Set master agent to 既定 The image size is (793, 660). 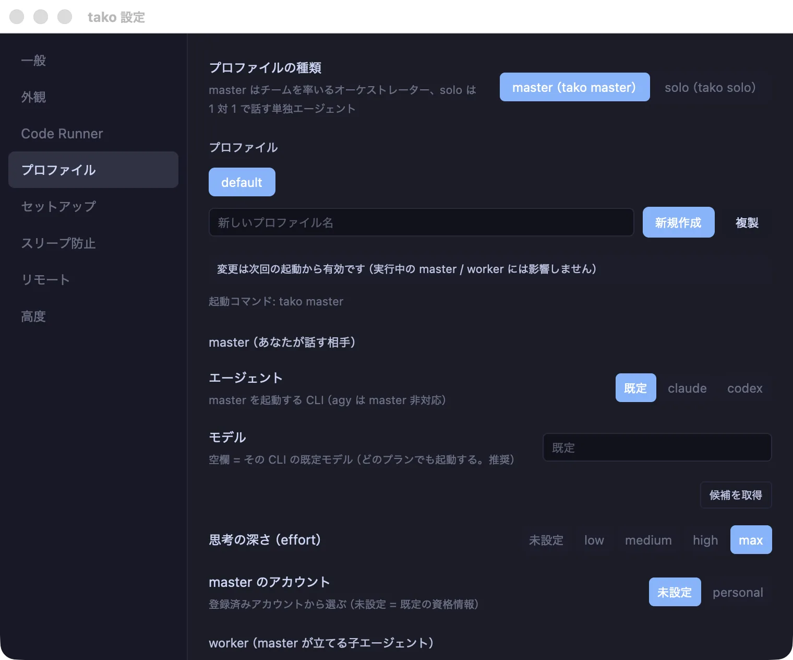(x=635, y=388)
